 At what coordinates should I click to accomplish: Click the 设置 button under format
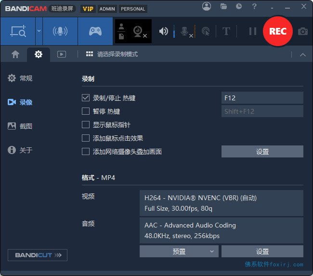[262, 252]
